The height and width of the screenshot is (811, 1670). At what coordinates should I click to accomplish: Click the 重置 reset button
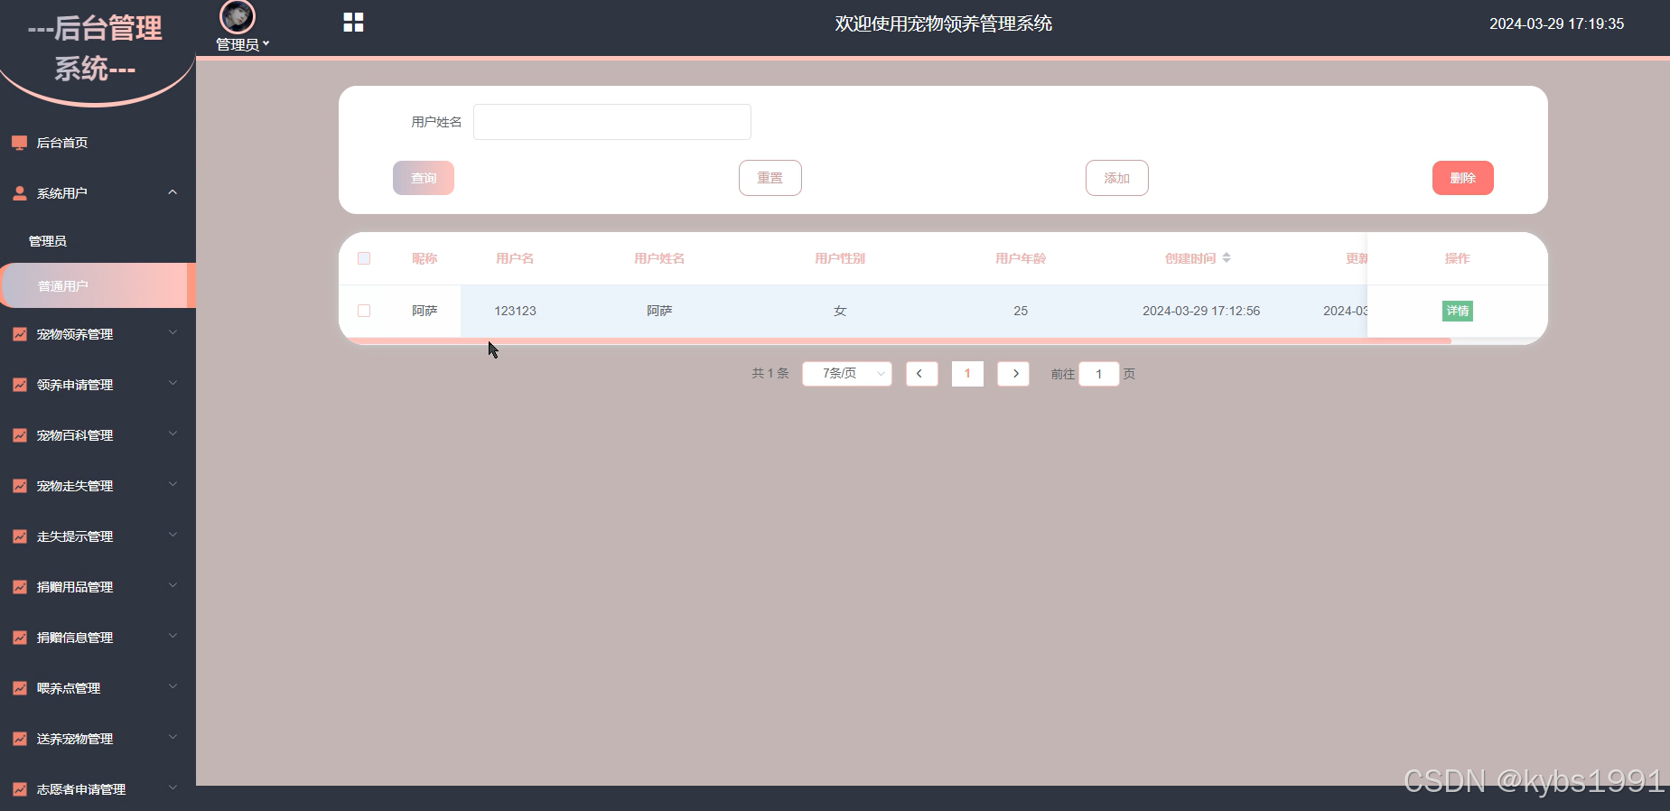tap(770, 178)
